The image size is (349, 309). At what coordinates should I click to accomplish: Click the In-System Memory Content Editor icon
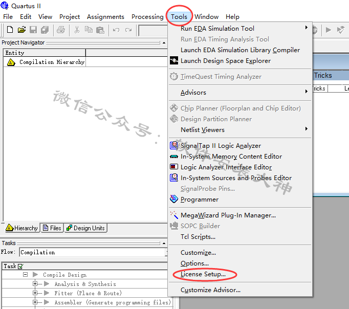(174, 157)
